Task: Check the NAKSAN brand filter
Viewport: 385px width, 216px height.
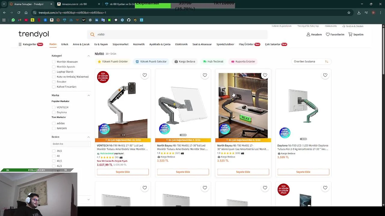Action: coord(54,128)
